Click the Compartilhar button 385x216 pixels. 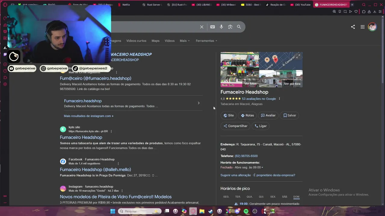(x=235, y=126)
